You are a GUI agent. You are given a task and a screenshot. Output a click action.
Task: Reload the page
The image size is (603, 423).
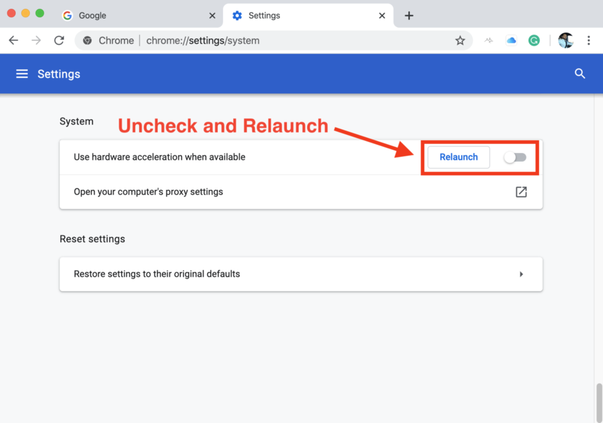[59, 40]
